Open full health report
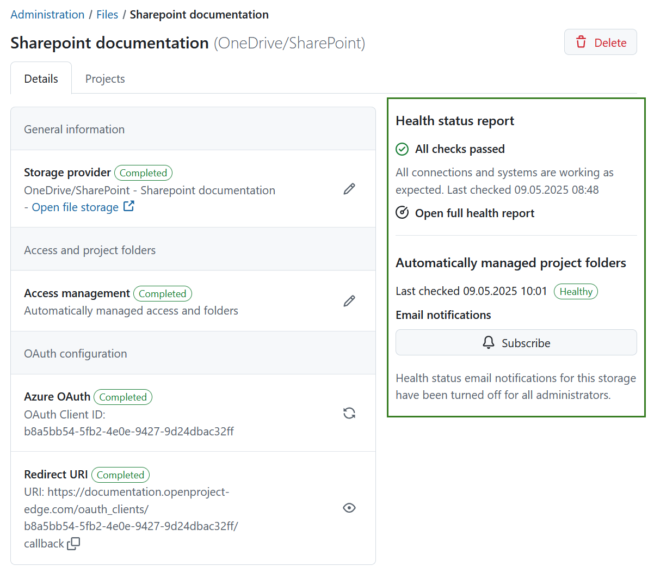This screenshot has width=648, height=572. 474,213
